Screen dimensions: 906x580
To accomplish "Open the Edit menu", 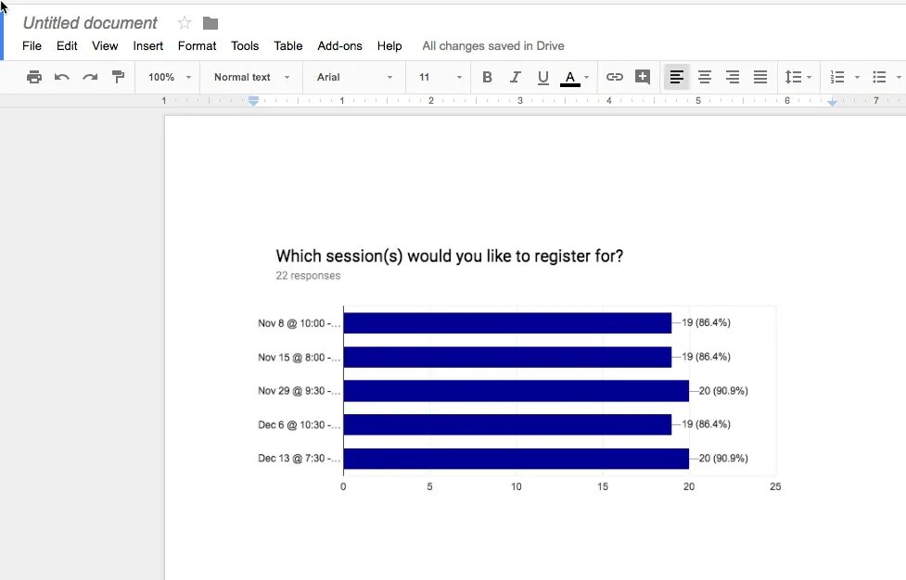I will pos(67,45).
